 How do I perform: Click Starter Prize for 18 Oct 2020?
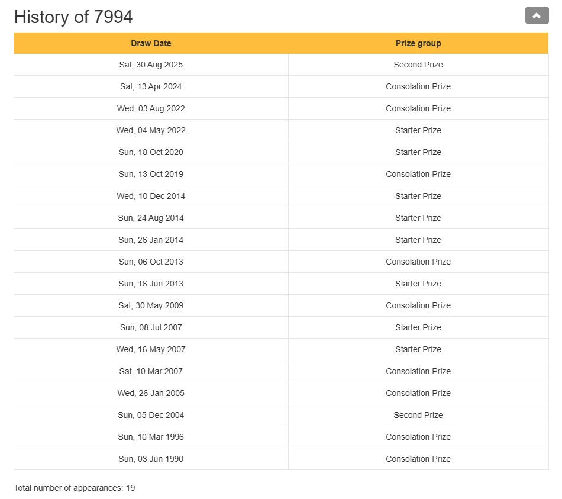tap(418, 152)
